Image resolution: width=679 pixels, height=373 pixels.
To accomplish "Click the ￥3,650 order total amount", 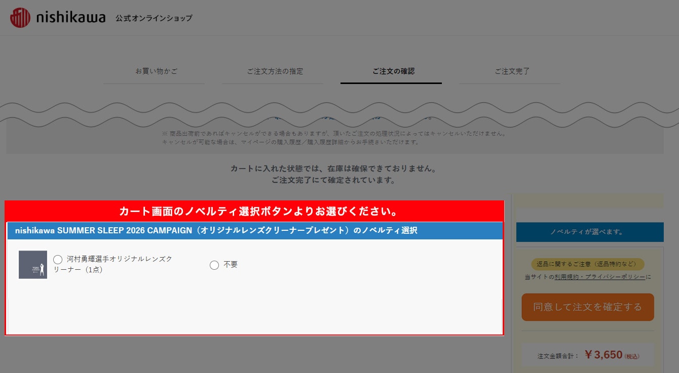I will pos(603,355).
